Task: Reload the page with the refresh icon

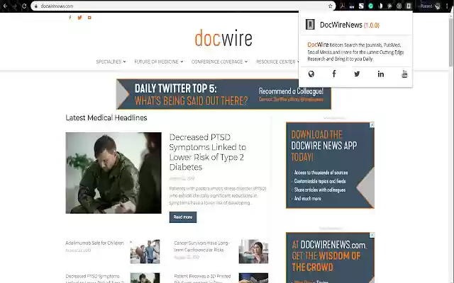Action: (x=24, y=6)
